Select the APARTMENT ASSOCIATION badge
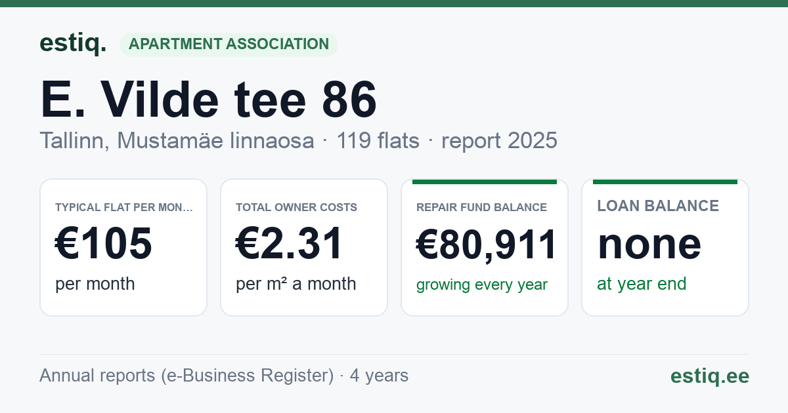 point(229,45)
